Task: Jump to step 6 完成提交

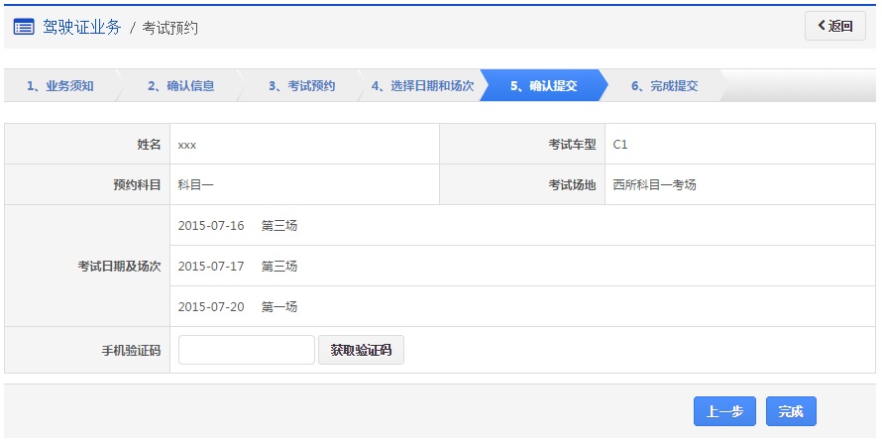Action: tap(664, 86)
